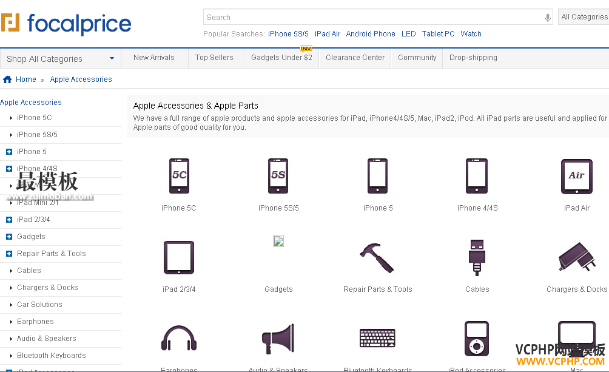
Task: Click the Gadgets grid label
Action: 278,289
